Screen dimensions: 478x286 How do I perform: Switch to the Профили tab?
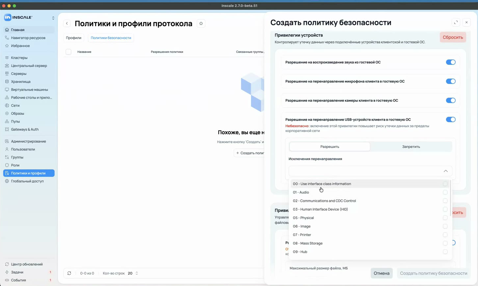pyautogui.click(x=73, y=38)
